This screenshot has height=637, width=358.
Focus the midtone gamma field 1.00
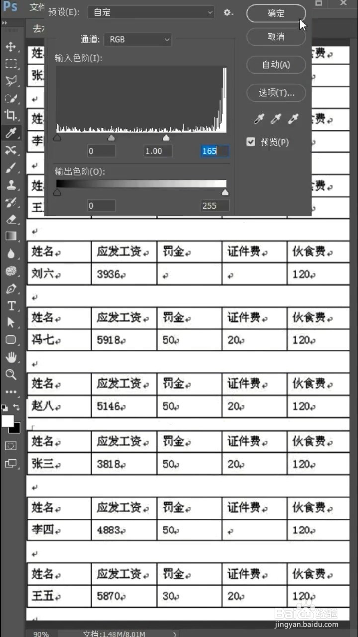pyautogui.click(x=158, y=151)
